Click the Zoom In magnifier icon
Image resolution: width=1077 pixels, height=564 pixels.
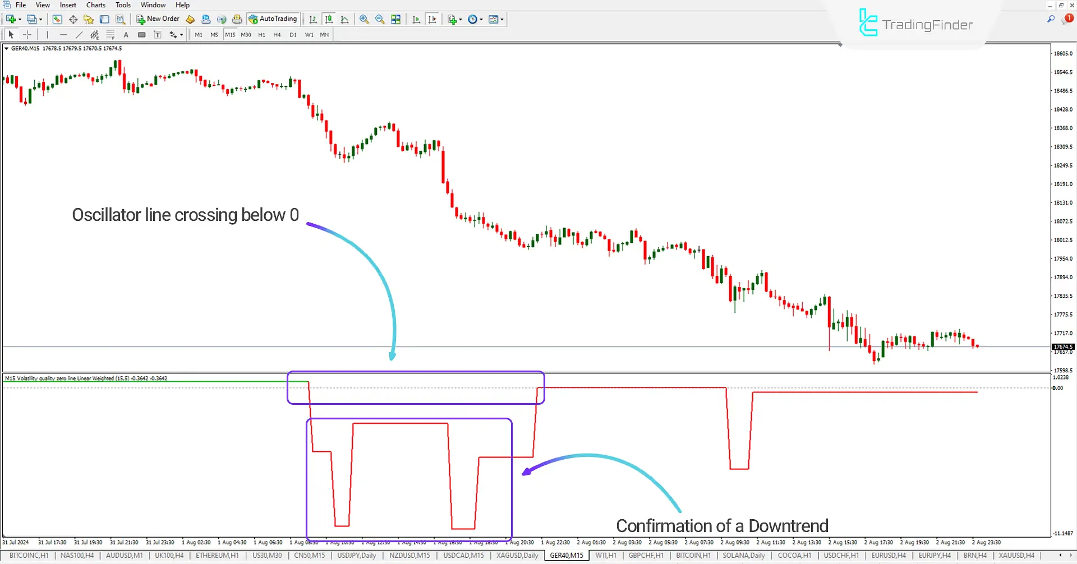pyautogui.click(x=364, y=19)
